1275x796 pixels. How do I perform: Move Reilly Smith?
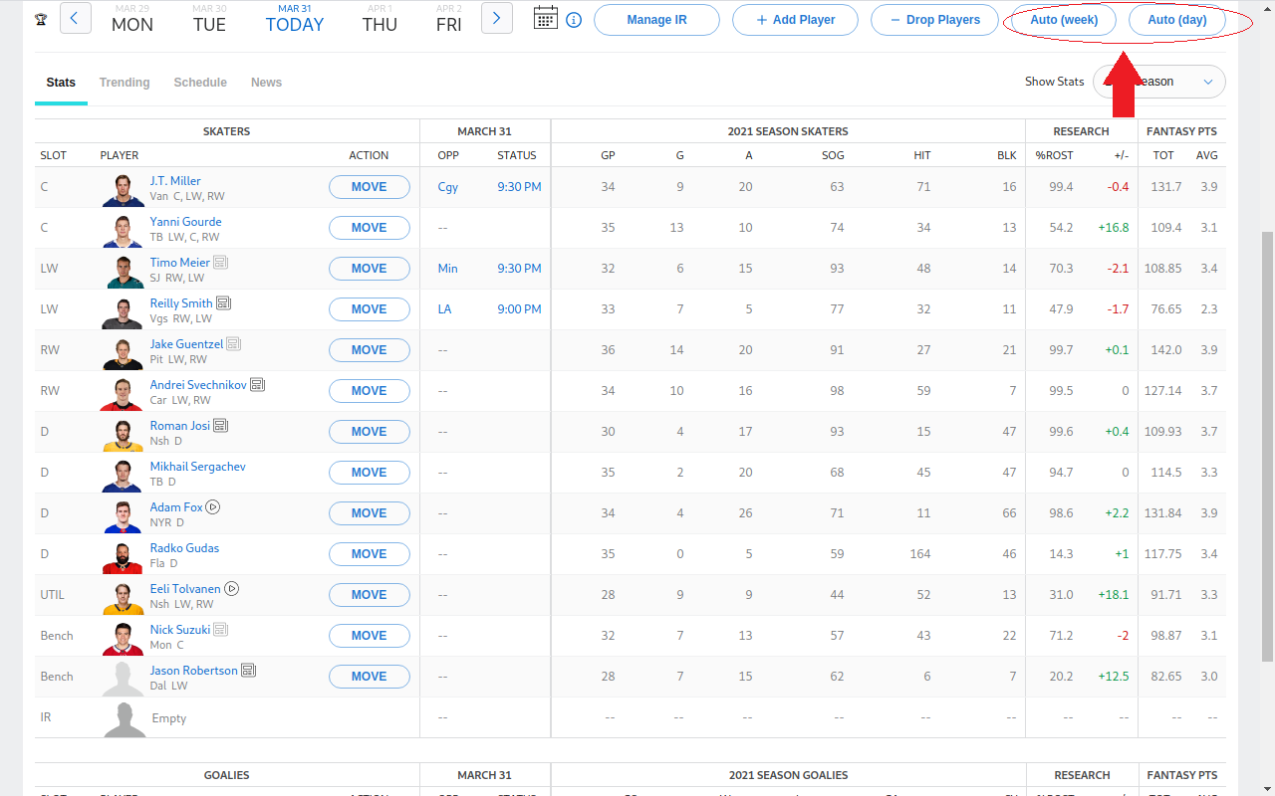click(x=370, y=309)
